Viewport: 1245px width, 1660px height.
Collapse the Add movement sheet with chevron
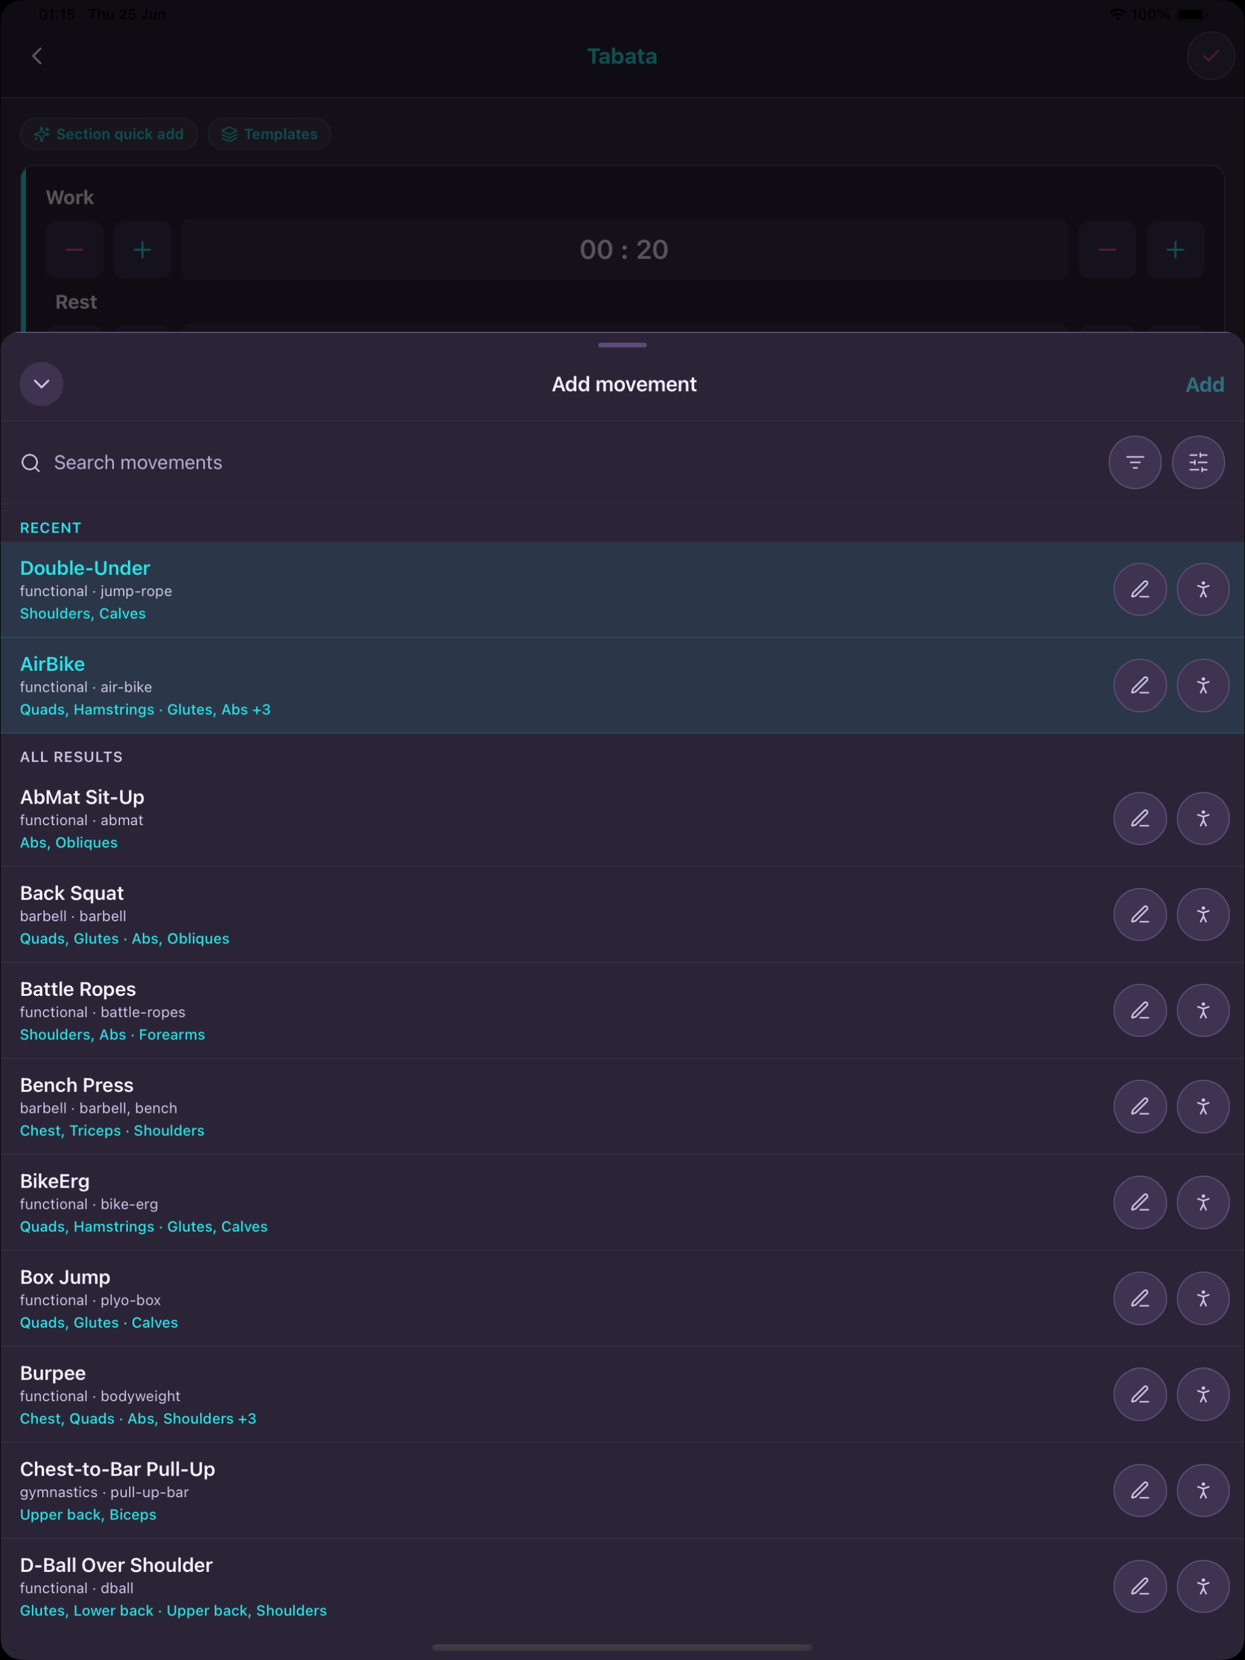(x=41, y=384)
